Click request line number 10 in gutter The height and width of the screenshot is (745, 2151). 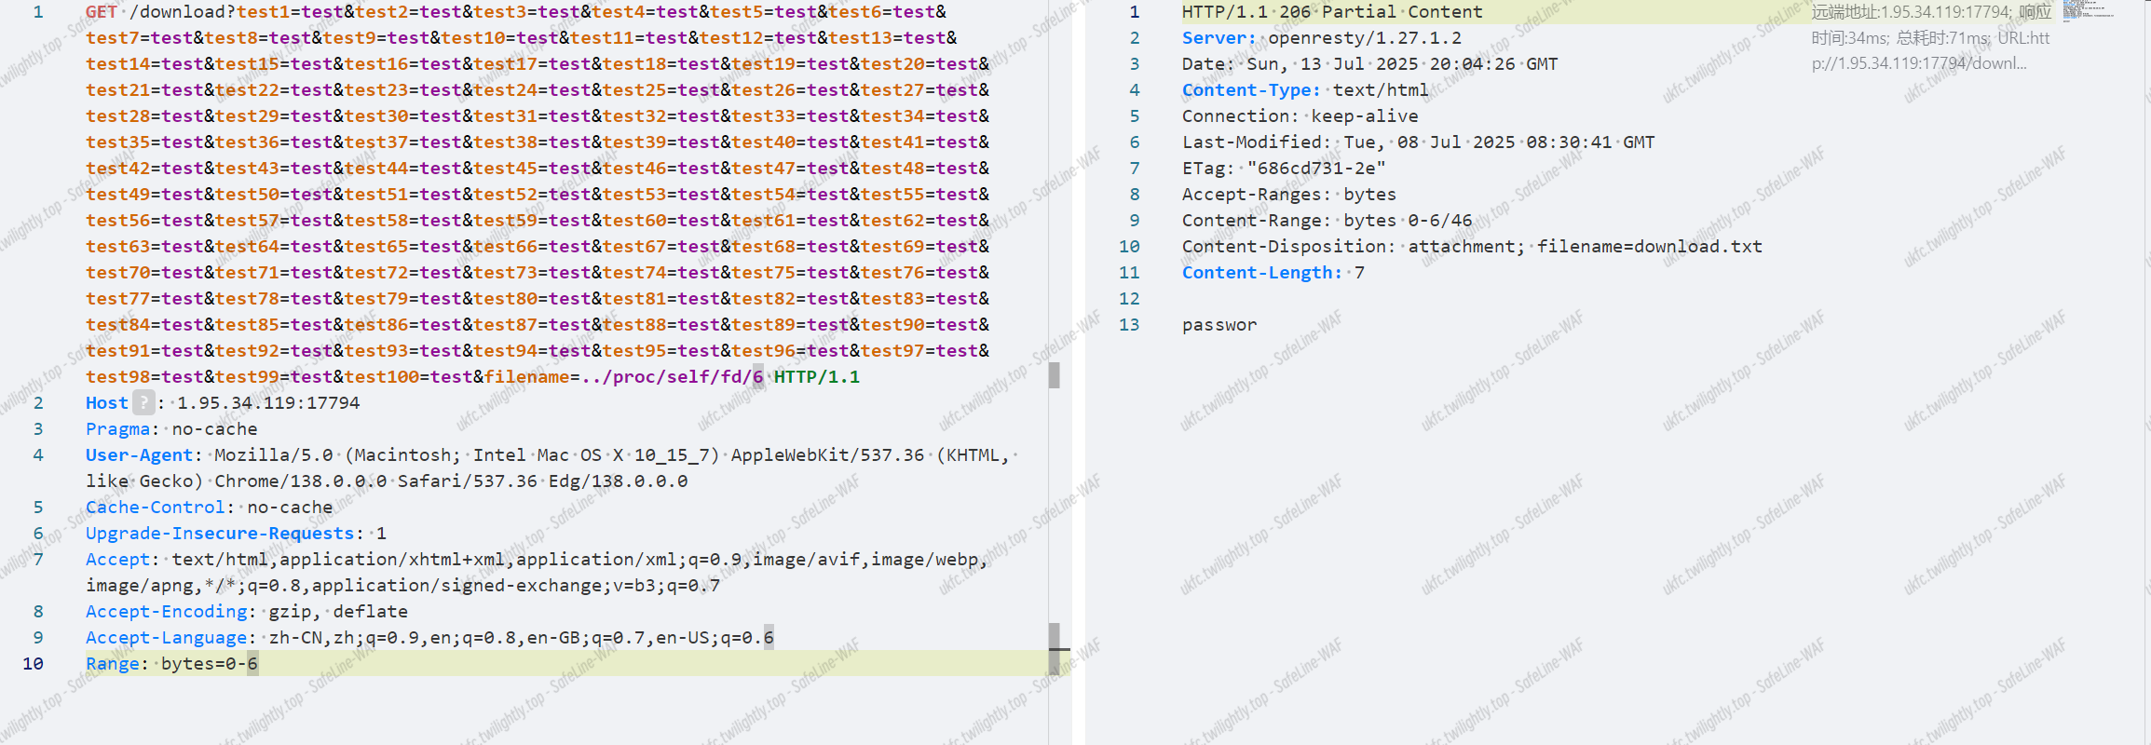(34, 664)
